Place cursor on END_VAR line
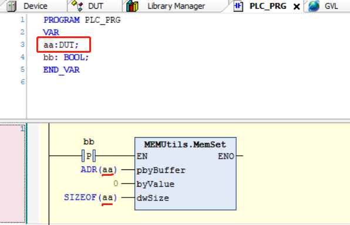The height and width of the screenshot is (225, 350). pyautogui.click(x=62, y=70)
